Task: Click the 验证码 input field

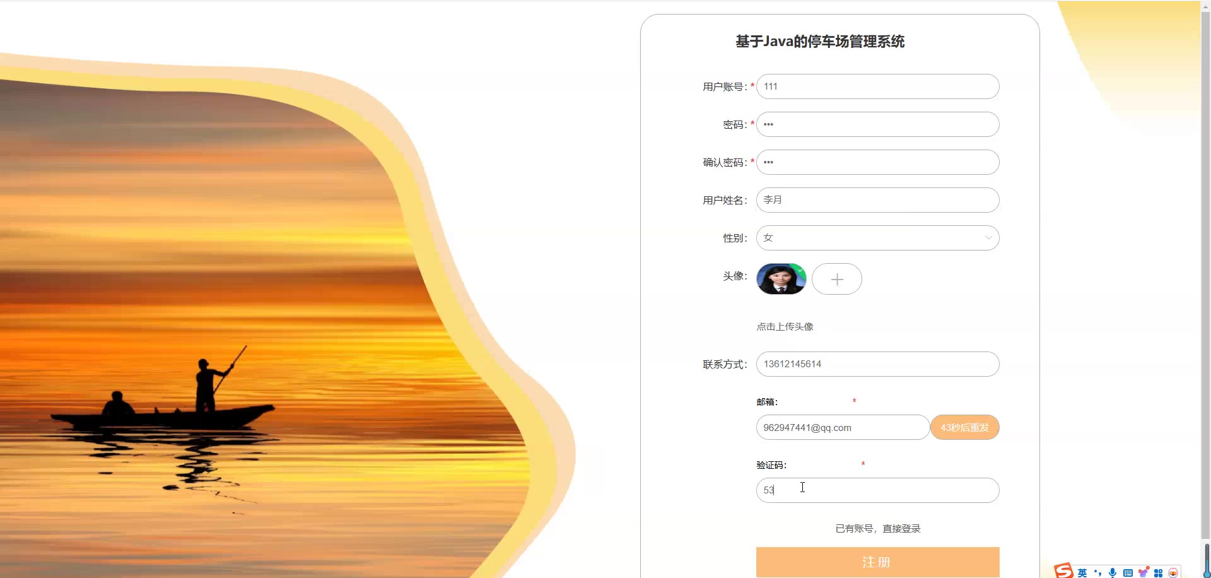Action: [878, 490]
